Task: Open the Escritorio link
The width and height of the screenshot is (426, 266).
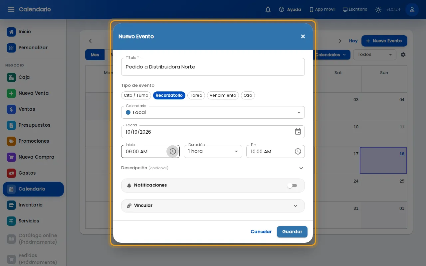Action: (355, 9)
